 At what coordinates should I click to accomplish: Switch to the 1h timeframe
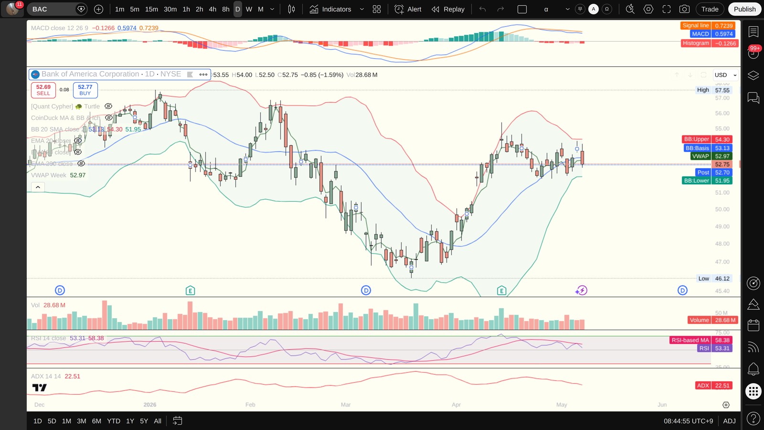[x=186, y=9]
